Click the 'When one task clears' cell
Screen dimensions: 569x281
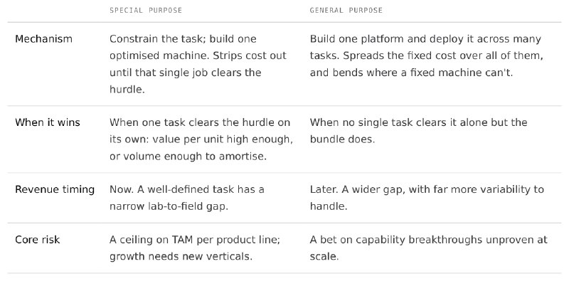pyautogui.click(x=201, y=139)
